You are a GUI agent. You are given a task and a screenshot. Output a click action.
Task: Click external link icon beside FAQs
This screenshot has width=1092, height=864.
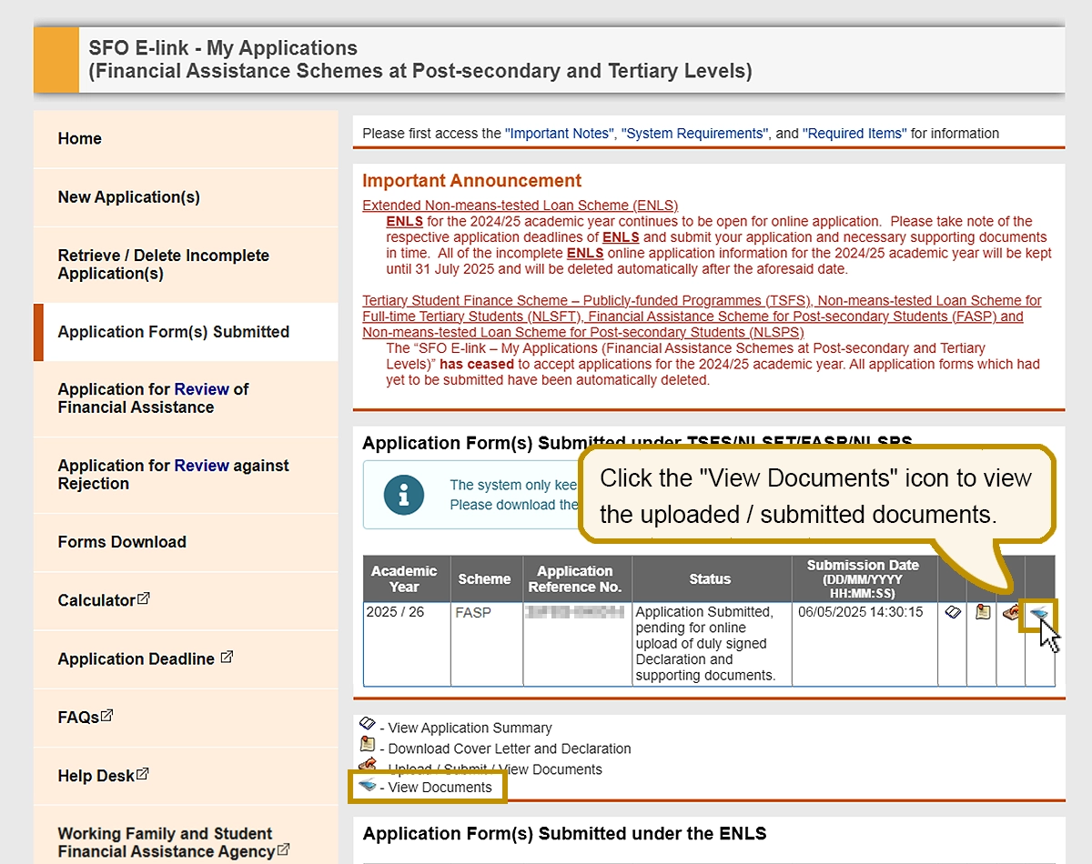click(x=106, y=716)
